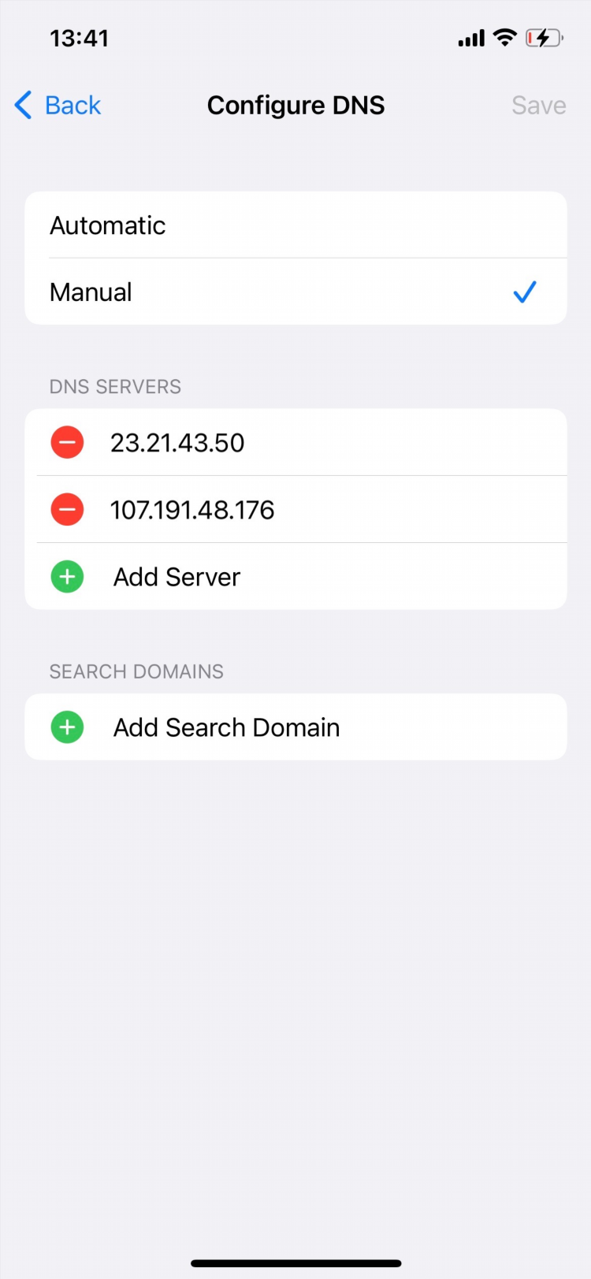
Task: Edit the 107.191.48.176 server address
Action: pos(192,510)
